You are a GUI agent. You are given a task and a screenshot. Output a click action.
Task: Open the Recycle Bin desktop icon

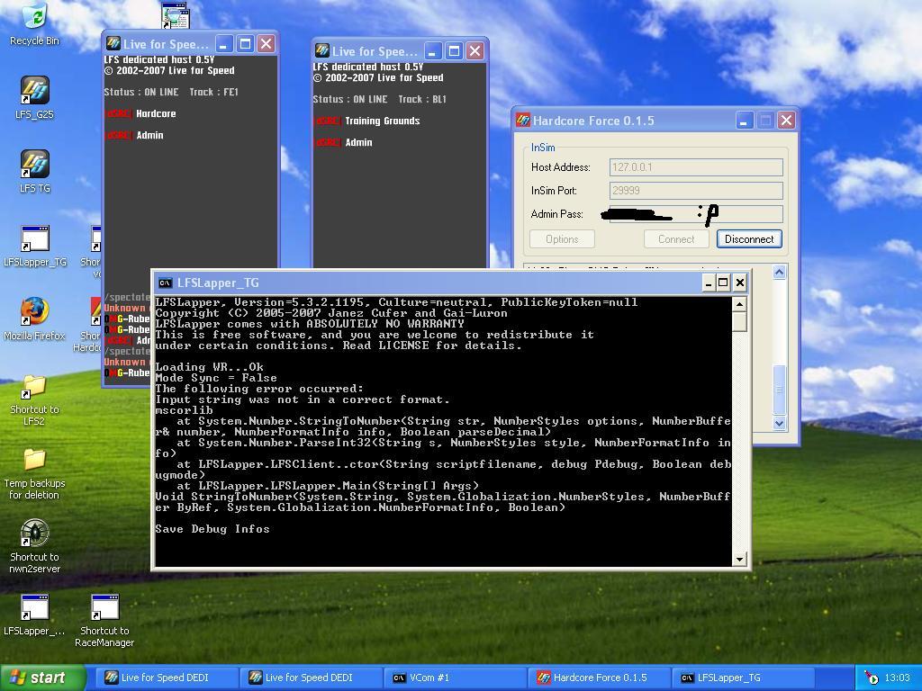click(34, 23)
